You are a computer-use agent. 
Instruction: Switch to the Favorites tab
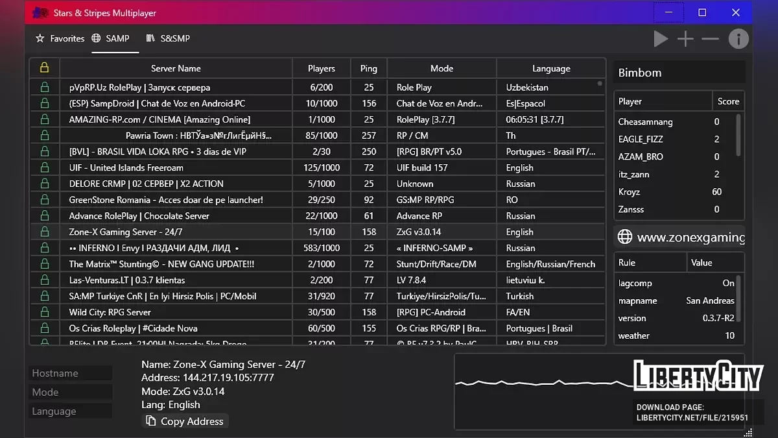point(60,39)
